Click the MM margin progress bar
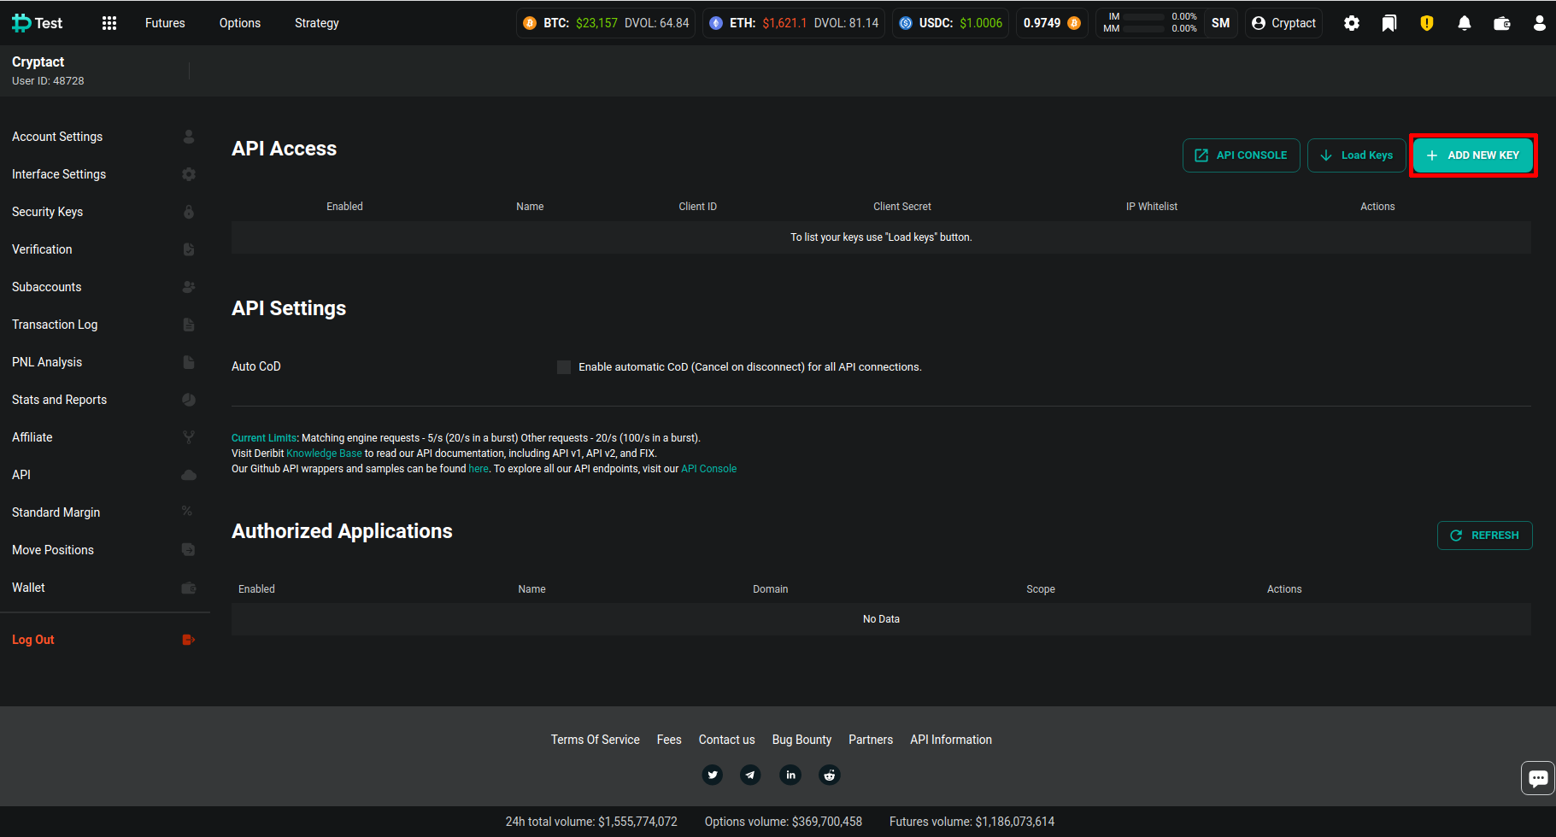 pos(1145,29)
